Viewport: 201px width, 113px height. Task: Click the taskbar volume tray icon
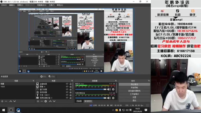click(127, 110)
